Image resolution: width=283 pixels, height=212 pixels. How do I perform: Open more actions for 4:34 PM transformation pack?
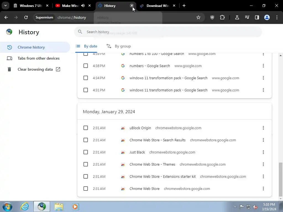click(x=263, y=78)
